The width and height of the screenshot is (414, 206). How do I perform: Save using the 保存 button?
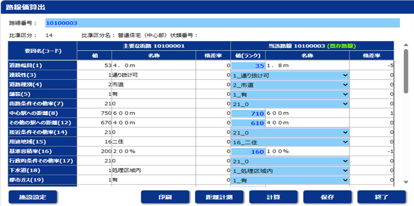(x=327, y=197)
